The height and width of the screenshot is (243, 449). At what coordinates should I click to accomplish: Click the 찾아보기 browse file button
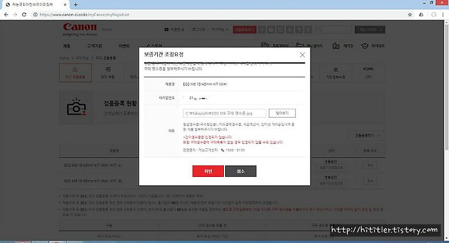pos(282,113)
